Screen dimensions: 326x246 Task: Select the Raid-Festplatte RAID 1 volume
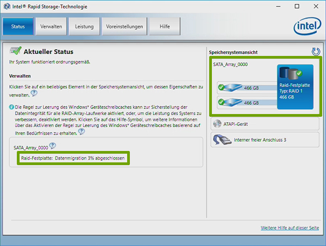pos(295,87)
